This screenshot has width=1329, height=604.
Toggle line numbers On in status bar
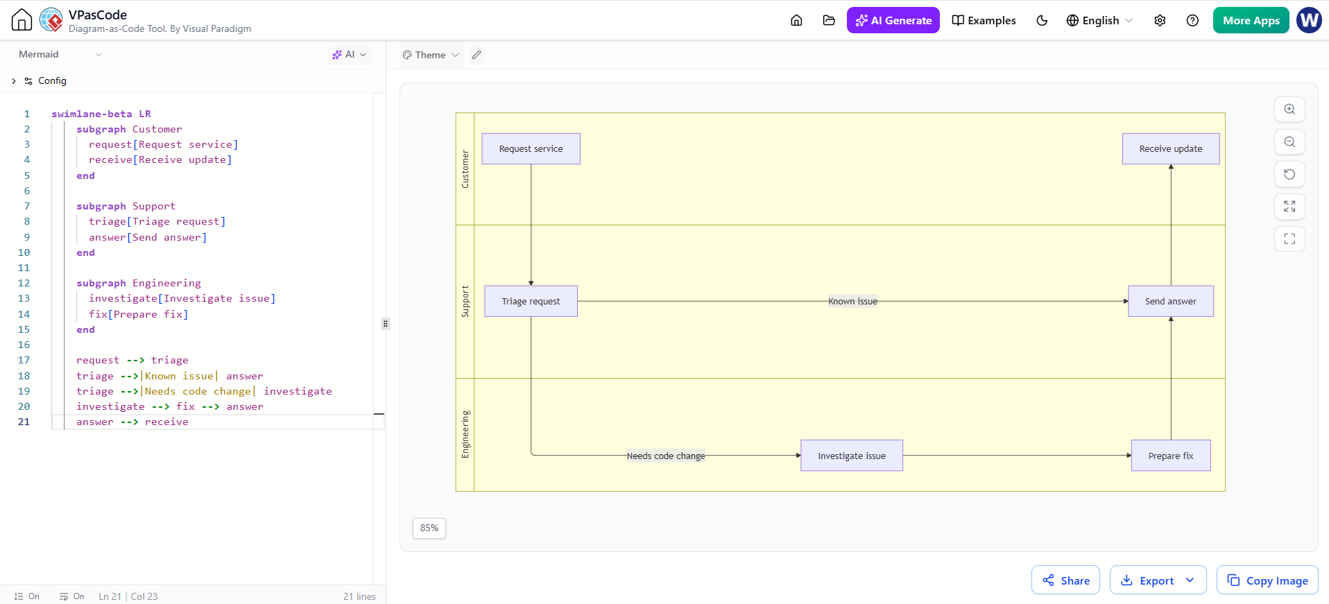point(27,596)
